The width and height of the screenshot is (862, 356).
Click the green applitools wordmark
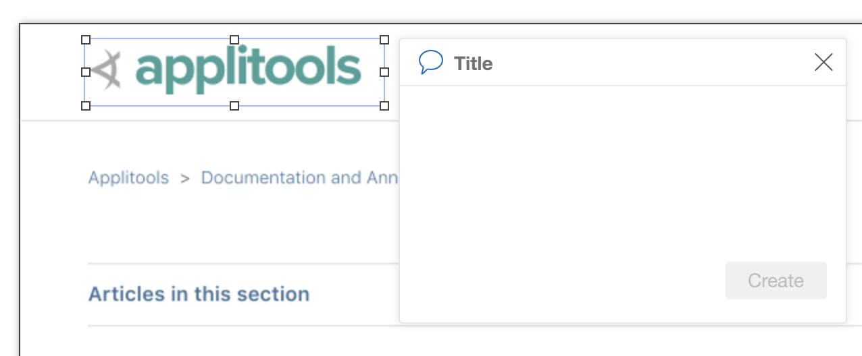click(249, 70)
